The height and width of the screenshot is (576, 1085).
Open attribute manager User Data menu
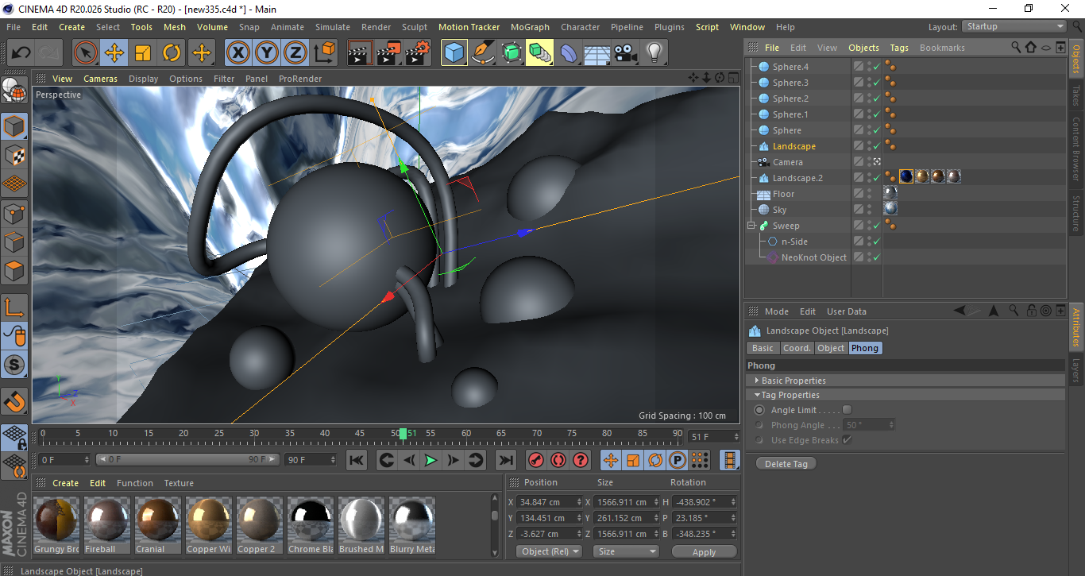click(847, 311)
